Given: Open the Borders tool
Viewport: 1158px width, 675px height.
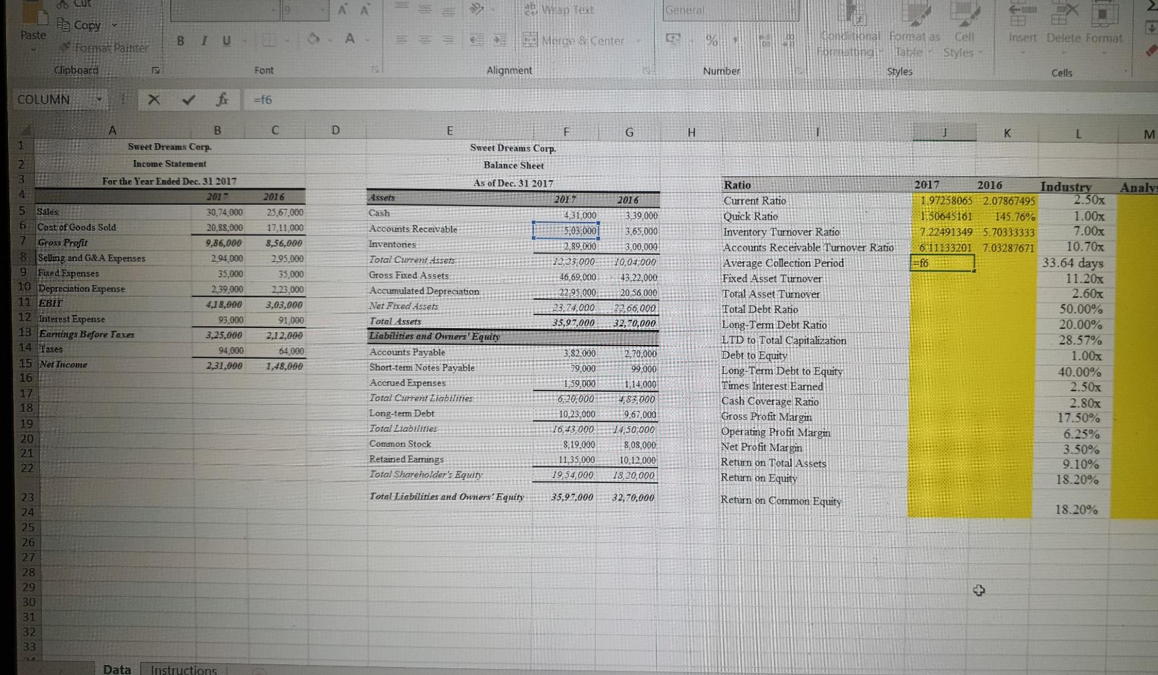Looking at the screenshot, I should 270,40.
